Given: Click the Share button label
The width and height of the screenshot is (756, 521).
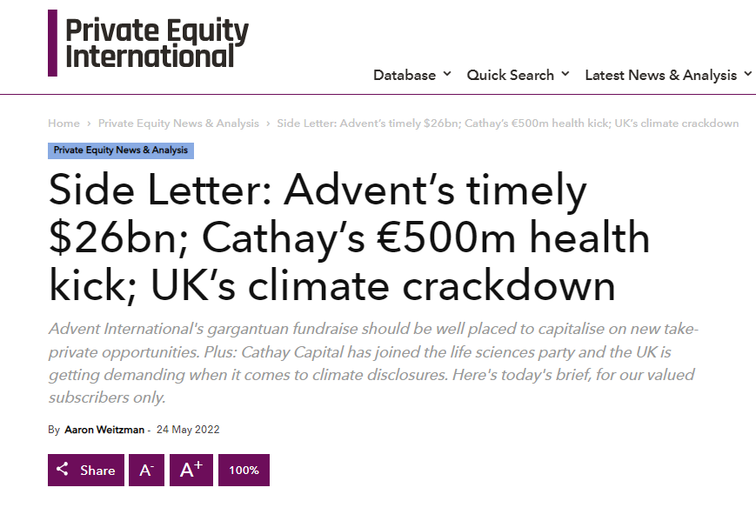Looking at the screenshot, I should [x=97, y=471].
